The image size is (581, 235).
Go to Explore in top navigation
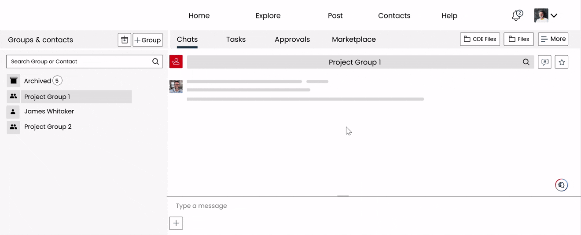pyautogui.click(x=268, y=16)
